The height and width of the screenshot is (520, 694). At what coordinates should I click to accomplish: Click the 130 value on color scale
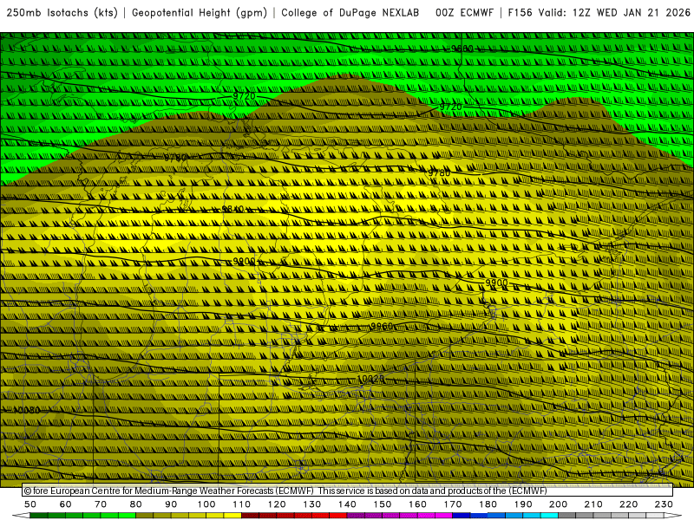tap(311, 504)
